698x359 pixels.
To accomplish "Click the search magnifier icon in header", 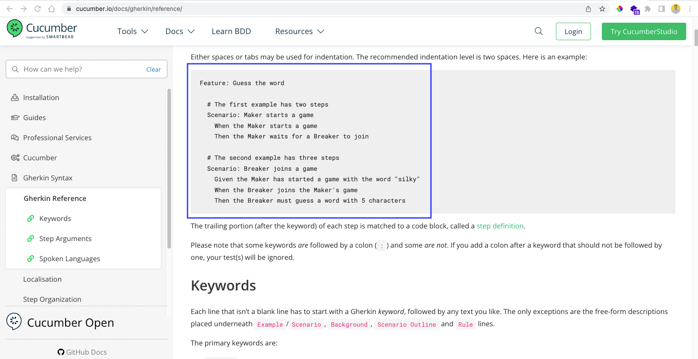I will click(538, 31).
